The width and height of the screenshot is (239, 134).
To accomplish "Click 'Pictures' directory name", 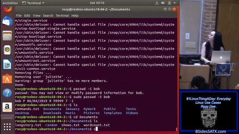I will [91, 113].
